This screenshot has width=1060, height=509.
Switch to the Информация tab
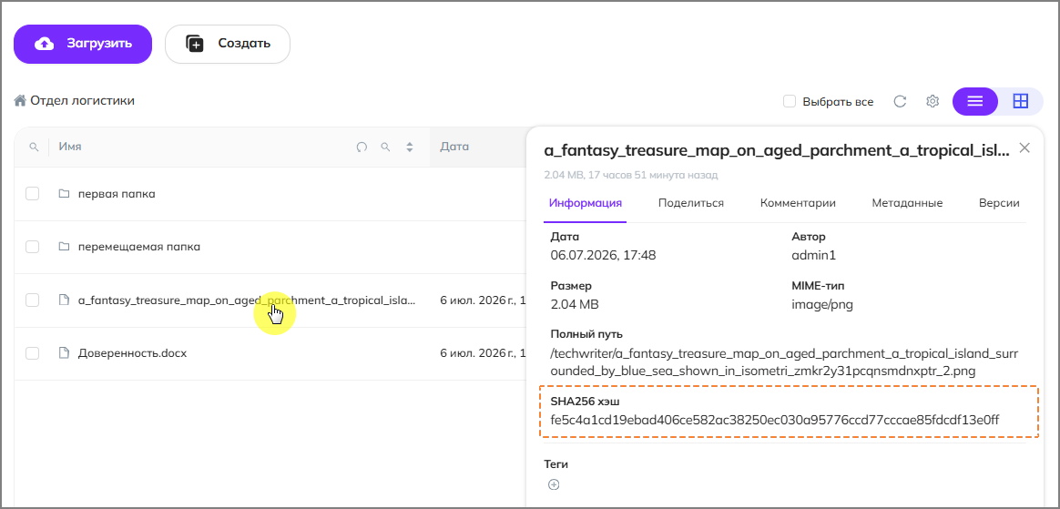(586, 203)
